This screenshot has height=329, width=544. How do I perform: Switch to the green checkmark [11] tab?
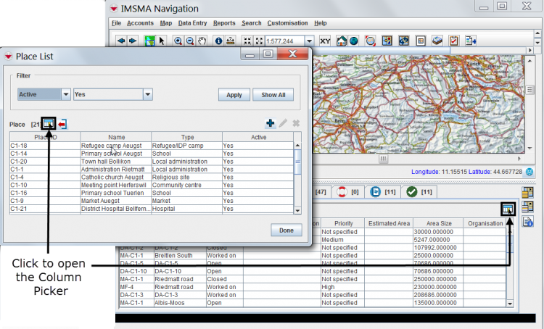pos(418,192)
